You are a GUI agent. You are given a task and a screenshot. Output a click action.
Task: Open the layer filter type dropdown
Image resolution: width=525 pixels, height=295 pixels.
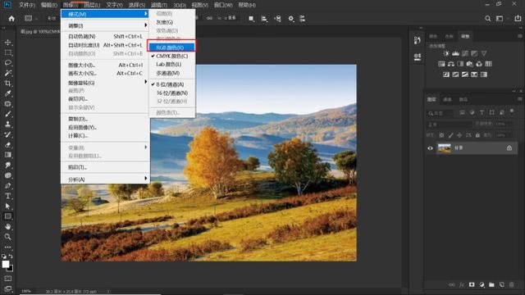[441, 113]
